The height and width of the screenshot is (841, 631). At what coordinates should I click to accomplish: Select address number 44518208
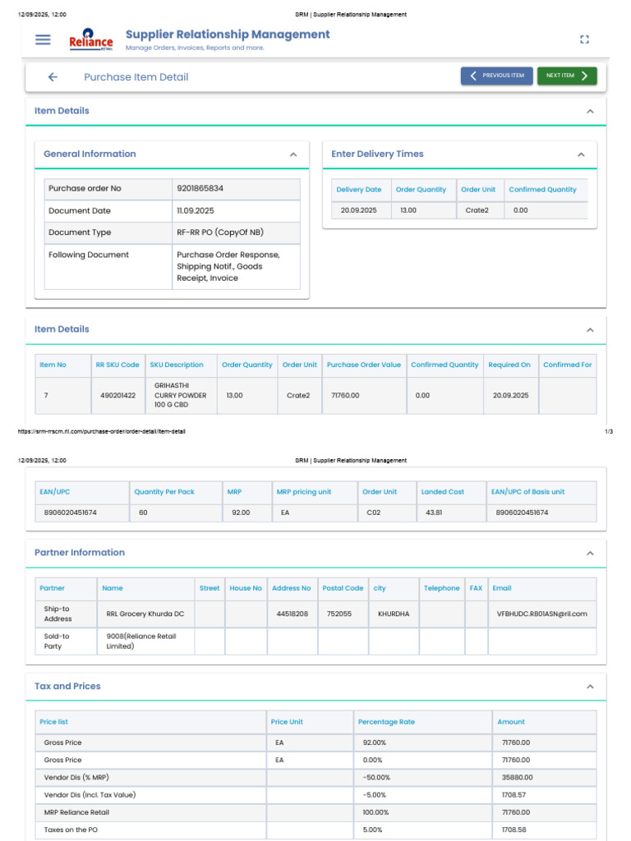pos(292,614)
